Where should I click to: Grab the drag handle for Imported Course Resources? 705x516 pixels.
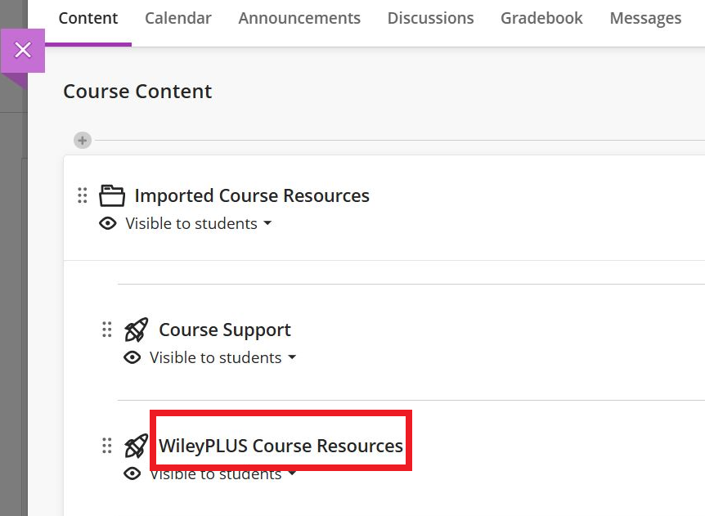(x=83, y=195)
